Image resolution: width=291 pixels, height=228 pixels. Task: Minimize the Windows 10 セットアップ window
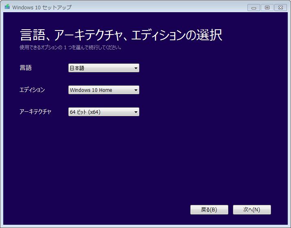pyautogui.click(x=254, y=8)
